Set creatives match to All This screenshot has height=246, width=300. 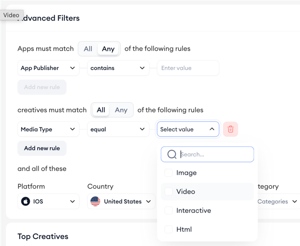click(x=101, y=110)
